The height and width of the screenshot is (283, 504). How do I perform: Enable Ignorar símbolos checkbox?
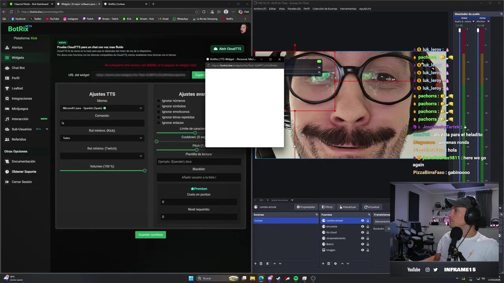point(159,106)
